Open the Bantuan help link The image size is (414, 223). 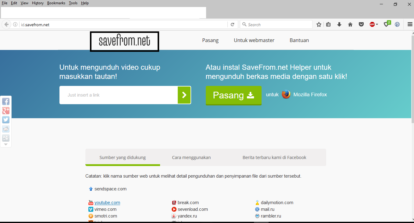299,40
